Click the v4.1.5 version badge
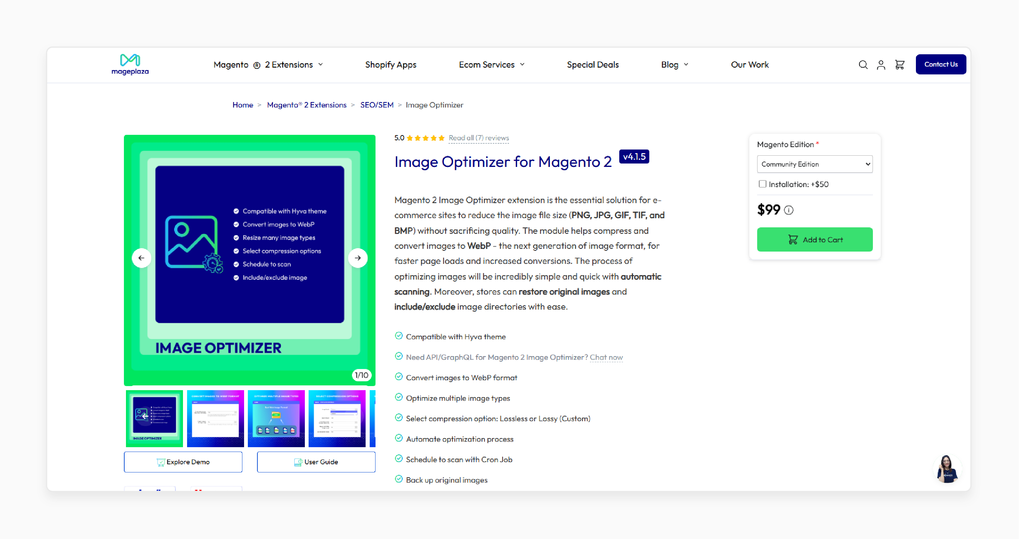 pos(634,157)
